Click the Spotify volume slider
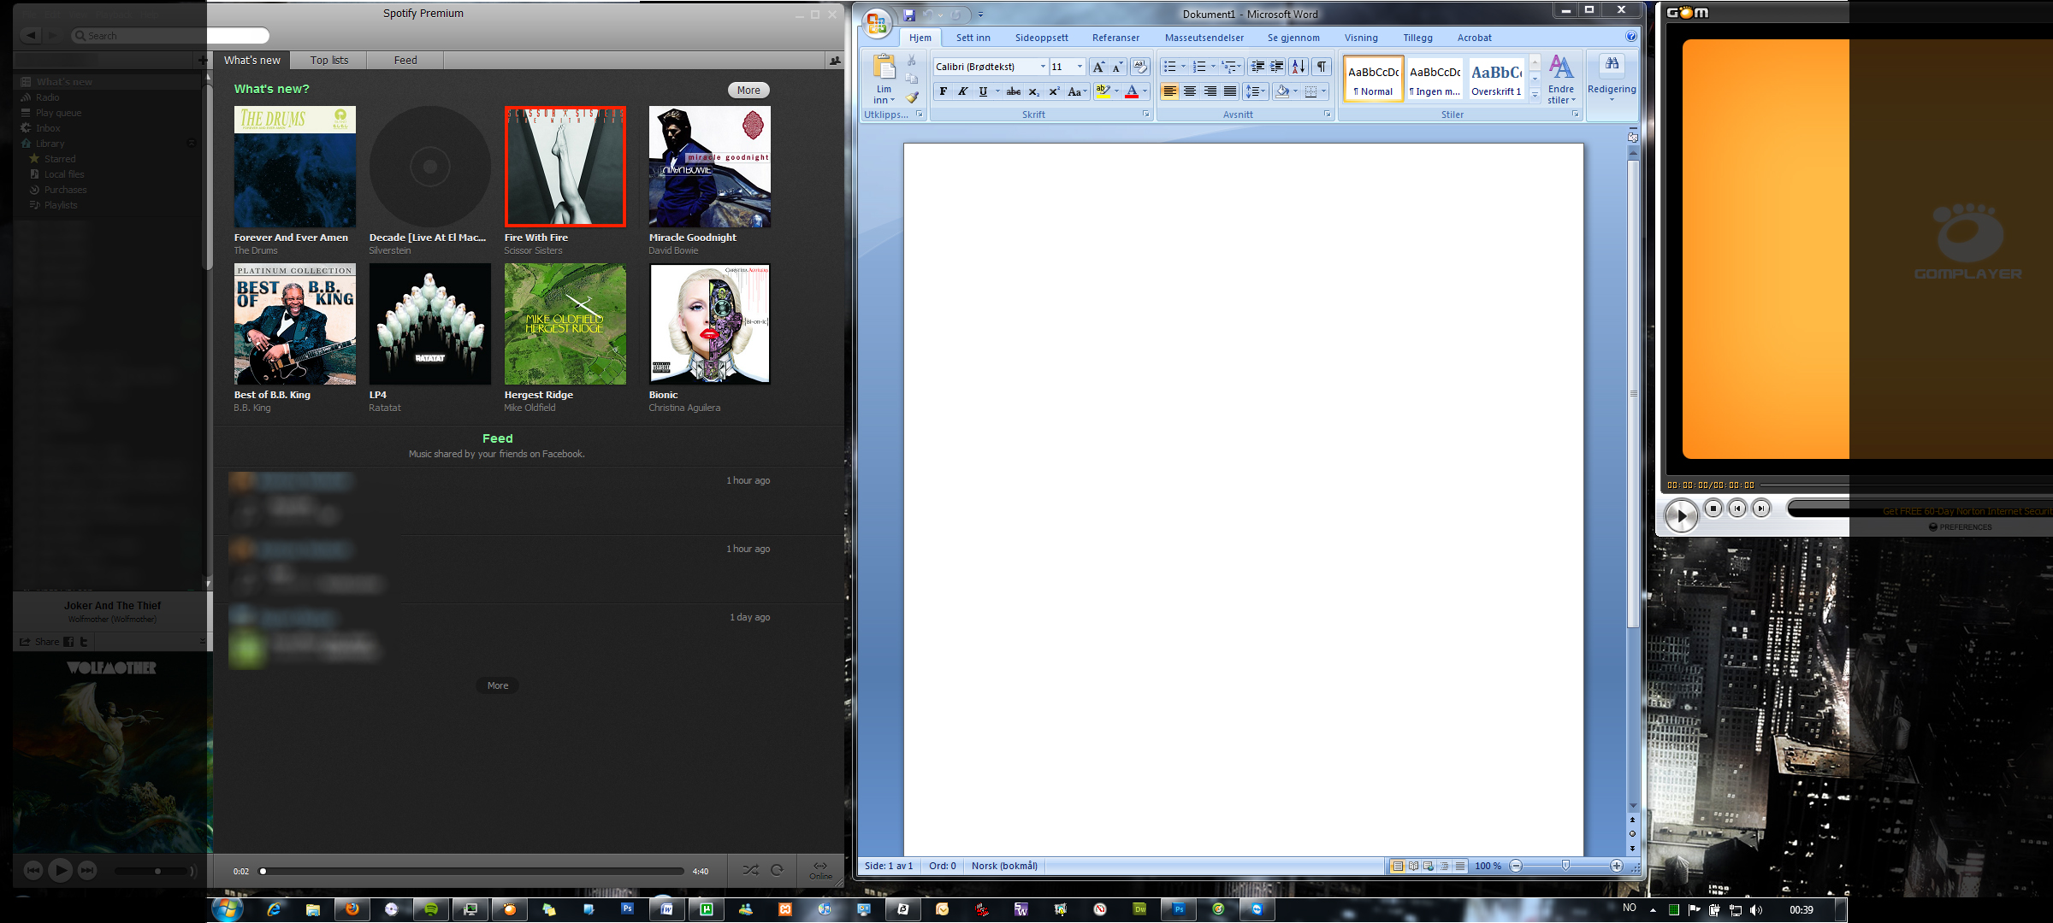Image resolution: width=2053 pixels, height=923 pixels. tap(151, 871)
